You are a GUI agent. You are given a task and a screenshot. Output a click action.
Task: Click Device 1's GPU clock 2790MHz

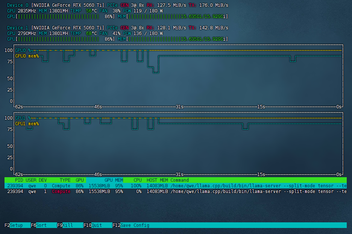[27, 33]
